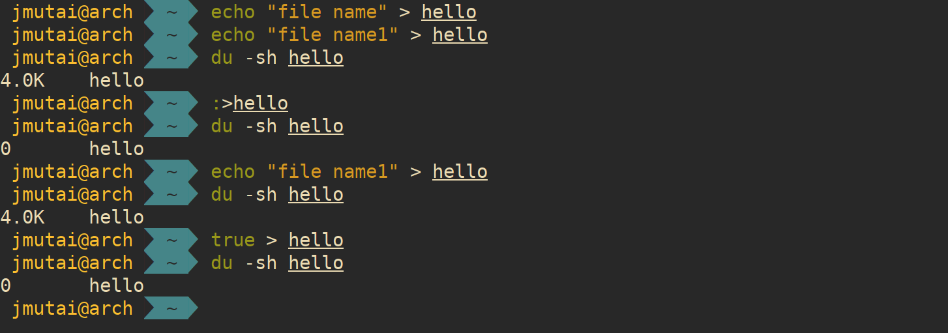Screen dimensions: 948x333
Task: Click the tilde segment before the ':>hello' command
Action: pos(171,103)
